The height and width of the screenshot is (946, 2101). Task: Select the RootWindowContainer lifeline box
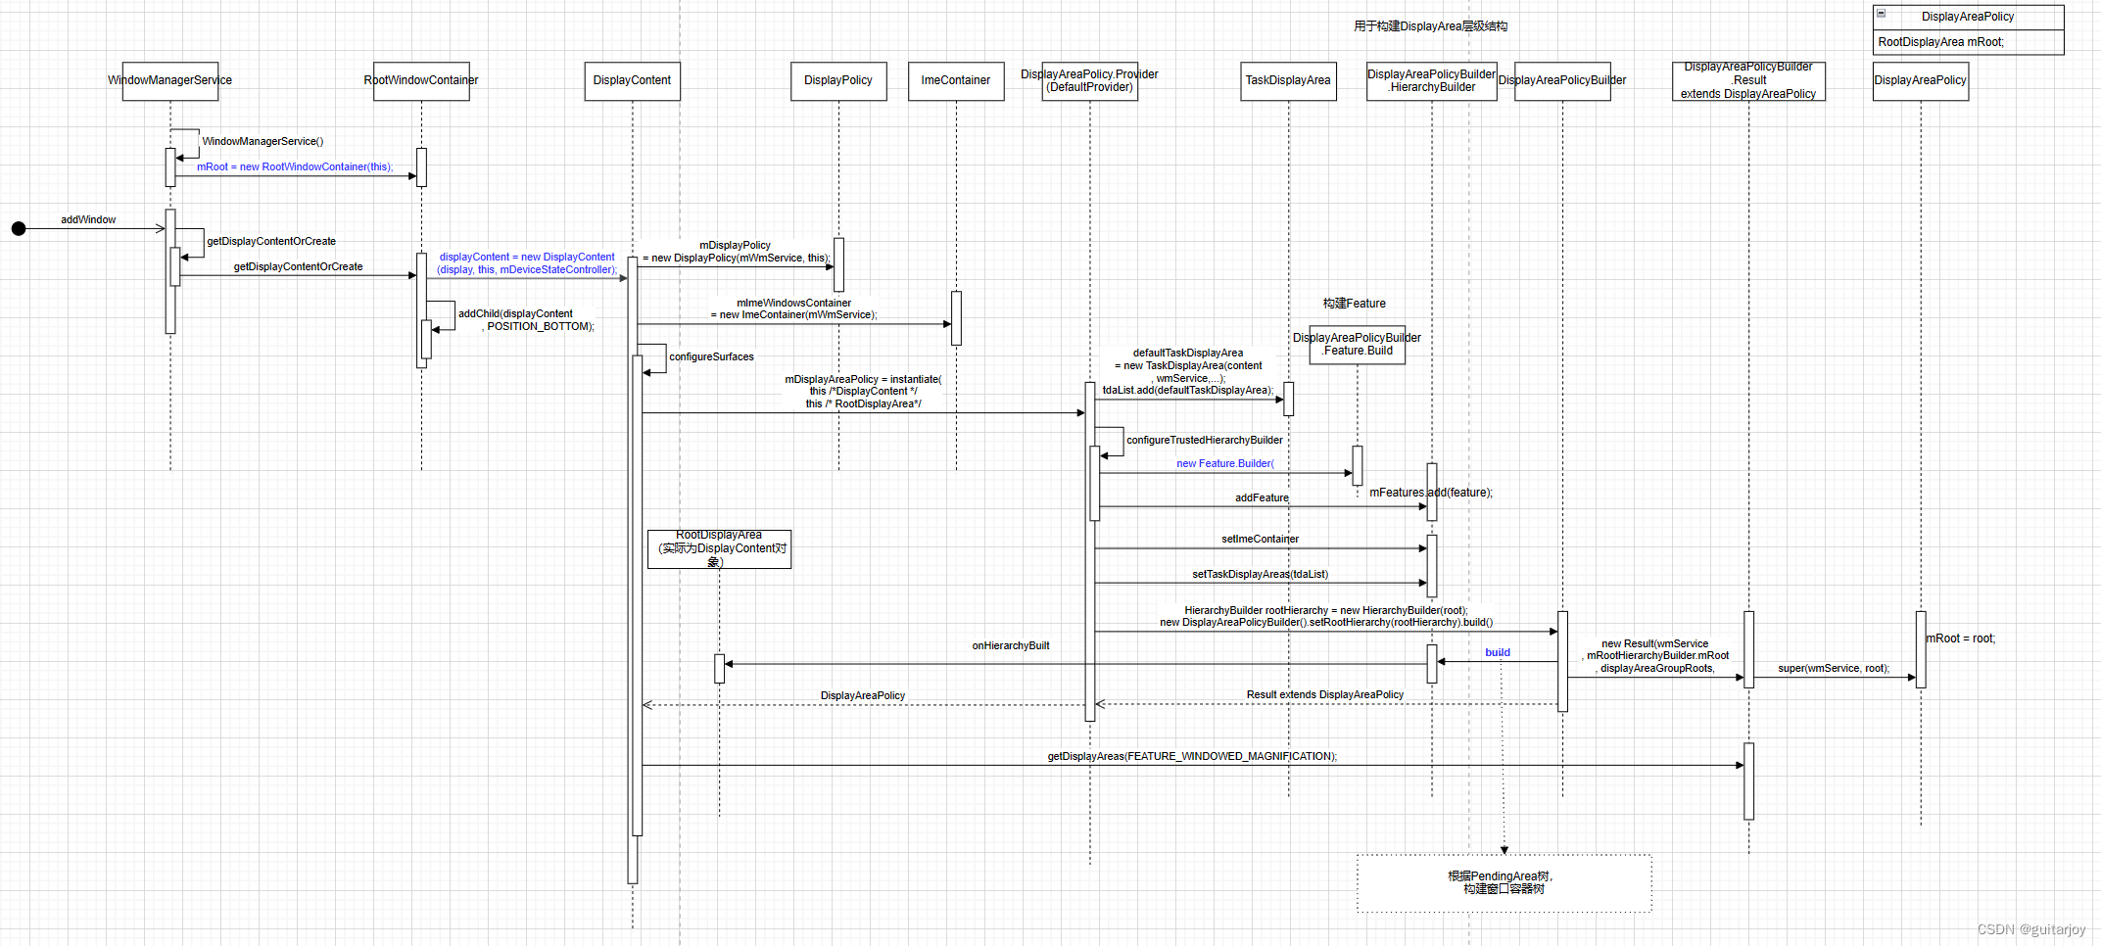(420, 80)
